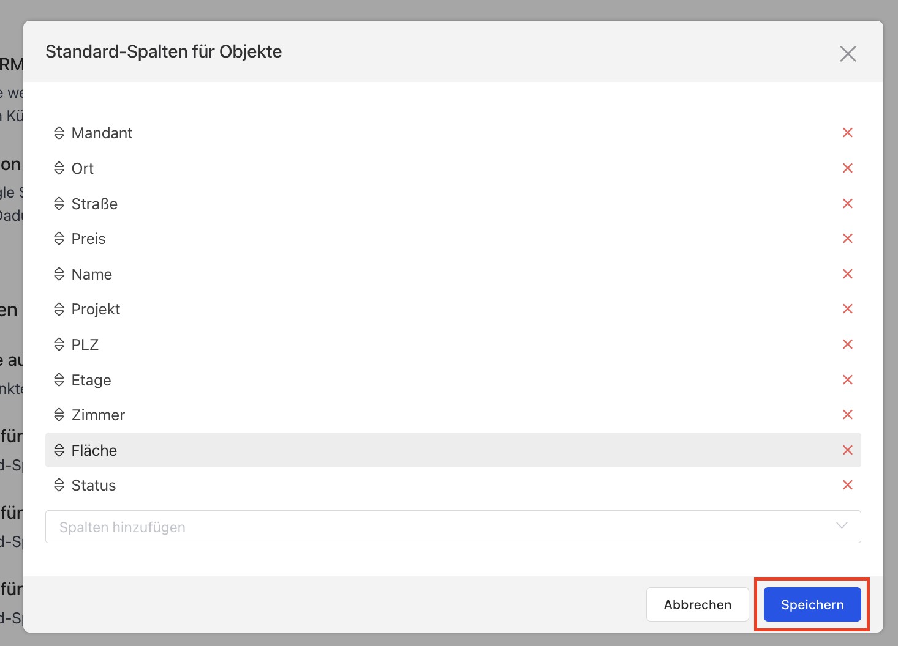Grab the reorder handle beside PLZ
Image resolution: width=898 pixels, height=646 pixels.
pyautogui.click(x=59, y=344)
